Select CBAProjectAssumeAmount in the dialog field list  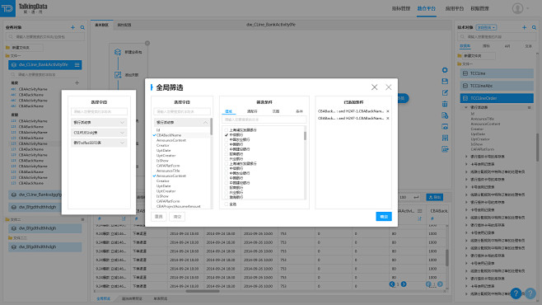point(179,206)
